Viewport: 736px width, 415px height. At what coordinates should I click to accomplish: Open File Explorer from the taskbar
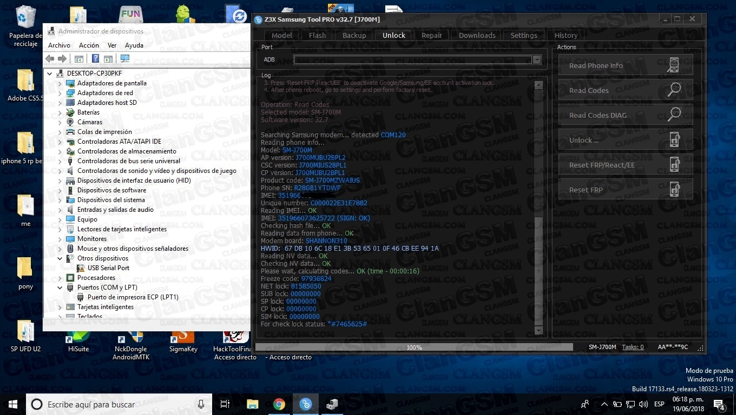pos(252,404)
